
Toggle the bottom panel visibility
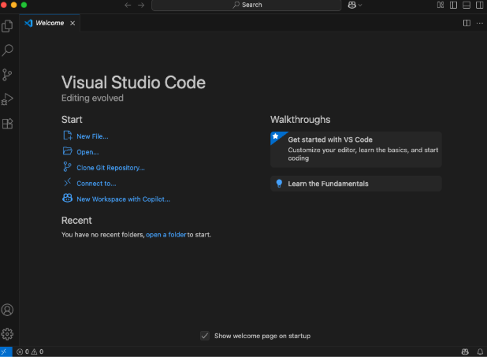467,5
